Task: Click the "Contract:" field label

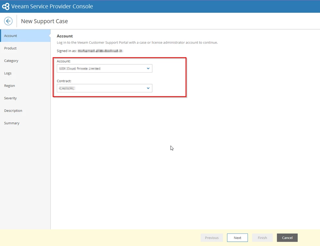Action: 64,81
